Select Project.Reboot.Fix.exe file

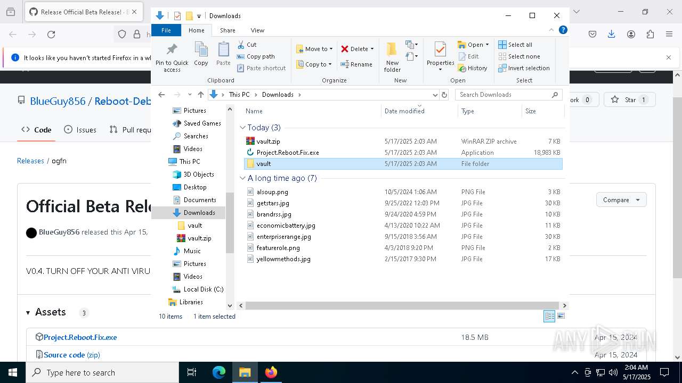point(403,153)
